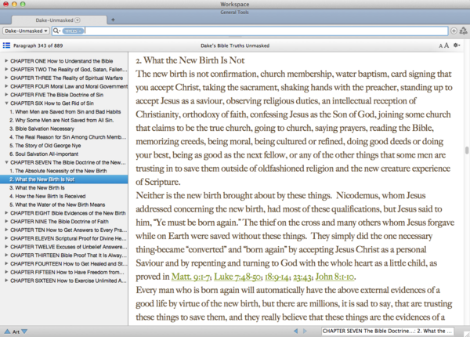This screenshot has height=337, width=470.
Task: Collapse CHAPTER SIX How to Get Rid of Sin
Action: (6, 103)
